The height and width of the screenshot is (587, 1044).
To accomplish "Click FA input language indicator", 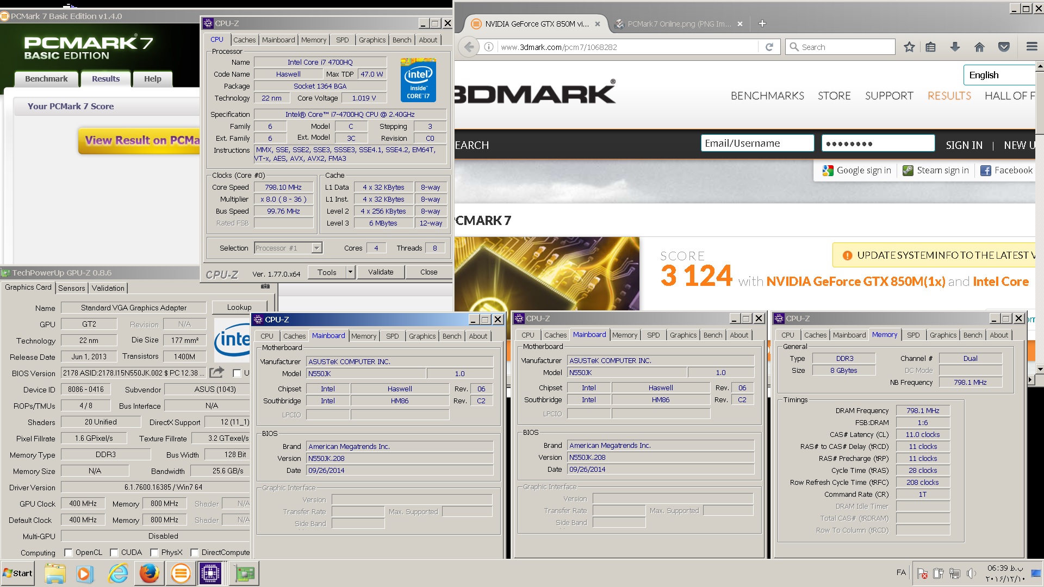I will [x=901, y=572].
